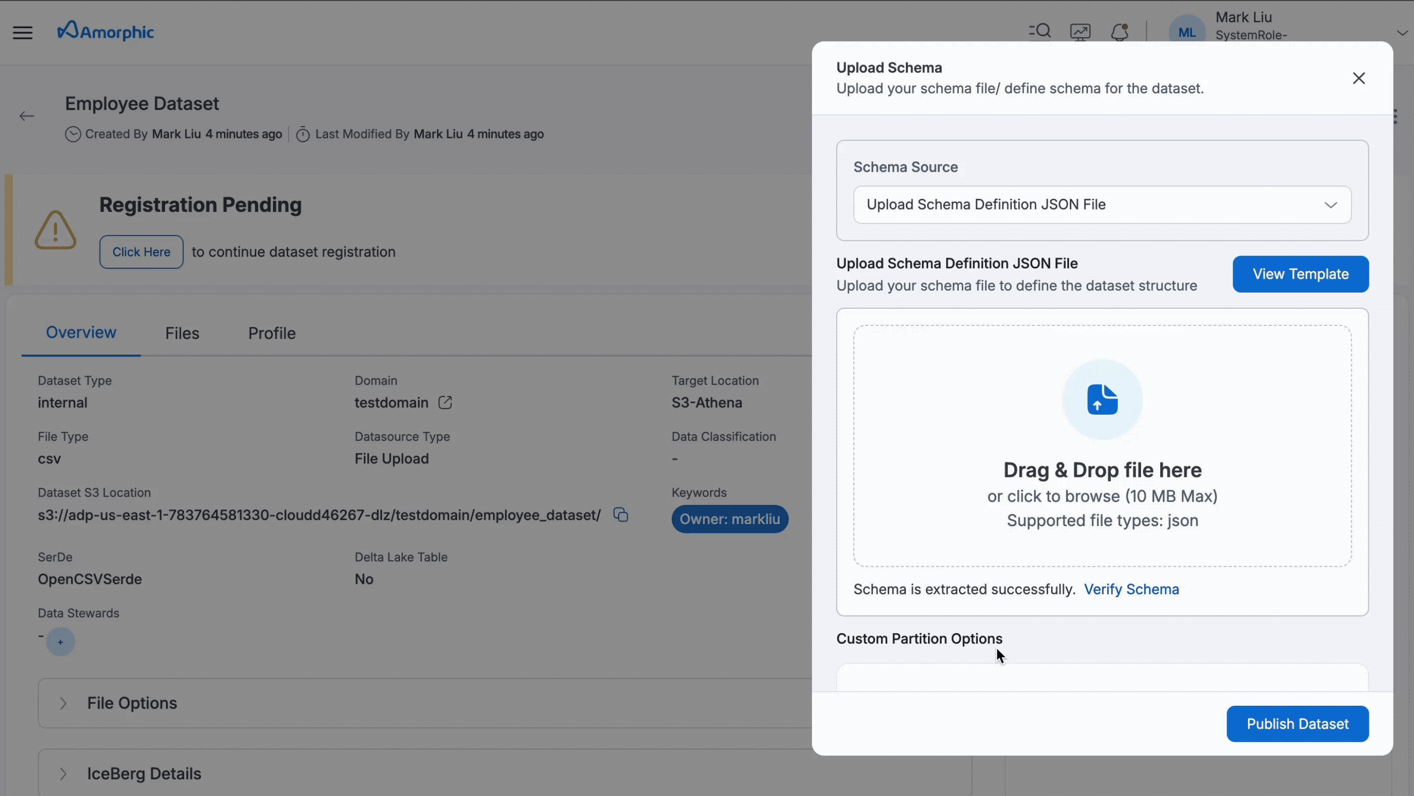Switch to the Files tab
The width and height of the screenshot is (1414, 796).
click(182, 333)
